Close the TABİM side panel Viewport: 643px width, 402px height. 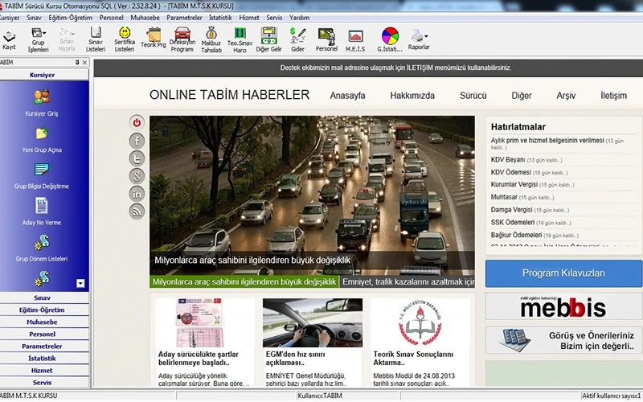click(84, 63)
